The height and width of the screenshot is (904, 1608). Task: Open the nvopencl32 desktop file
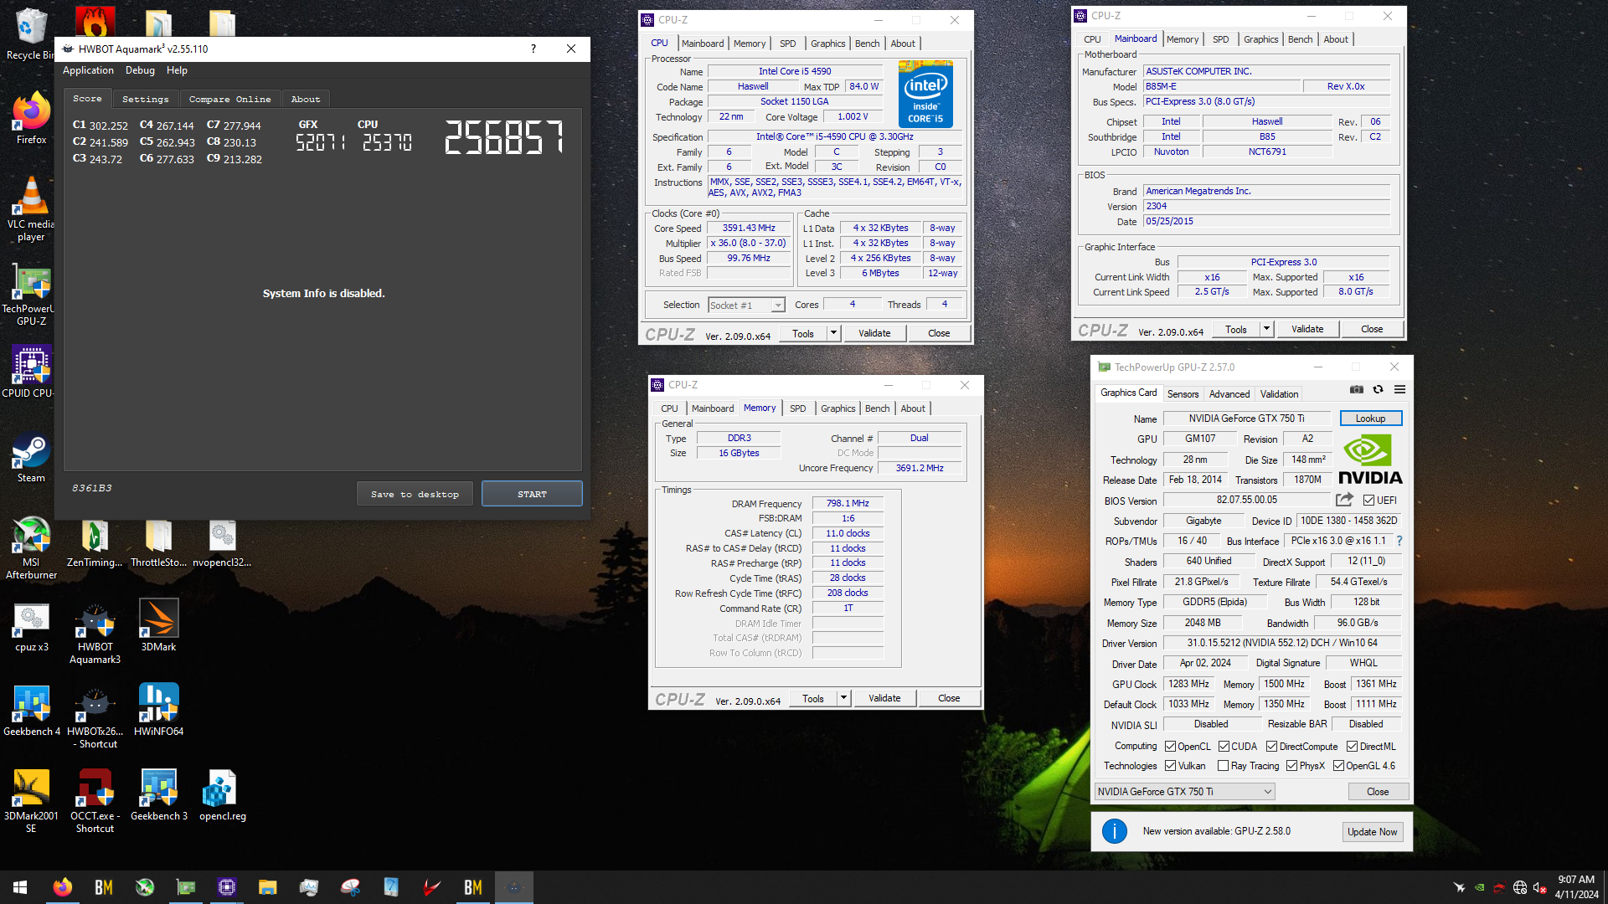(x=222, y=542)
